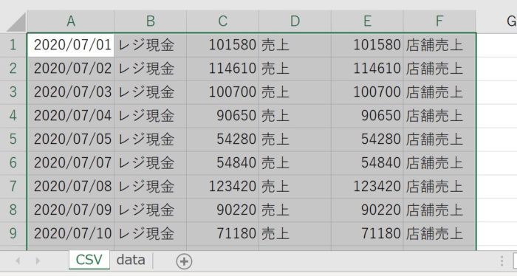This screenshot has height=276, width=517.
Task: Click cell with date 2020/07/01
Action: [71, 45]
